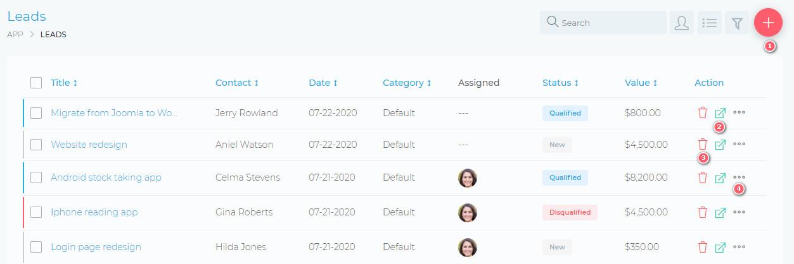Viewport: 794px width, 264px height.
Task: Click Celma Stevens' assigned user avatar
Action: [468, 177]
